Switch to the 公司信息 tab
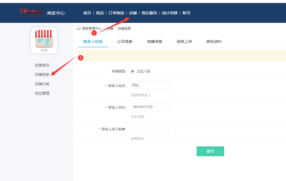Image resolution: width=286 pixels, height=181 pixels. pos(125,42)
